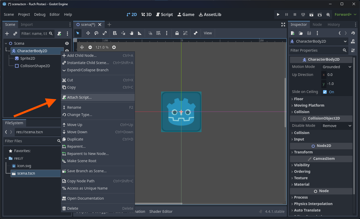Screen dimensions: 360x219
Task: Click the Add Child Node plus icon in Scene dock
Action: (x=7, y=33)
